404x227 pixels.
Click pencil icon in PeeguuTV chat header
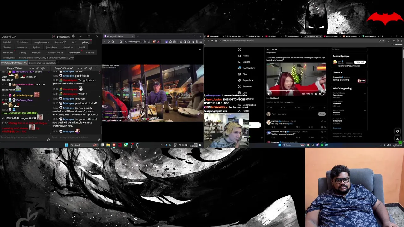tap(38, 68)
